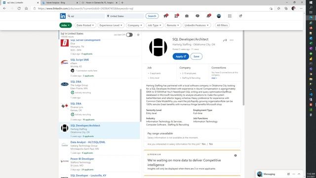Screen dimensions: 316x178
Task: Open a new browser tab with plus
Action: [122, 2]
